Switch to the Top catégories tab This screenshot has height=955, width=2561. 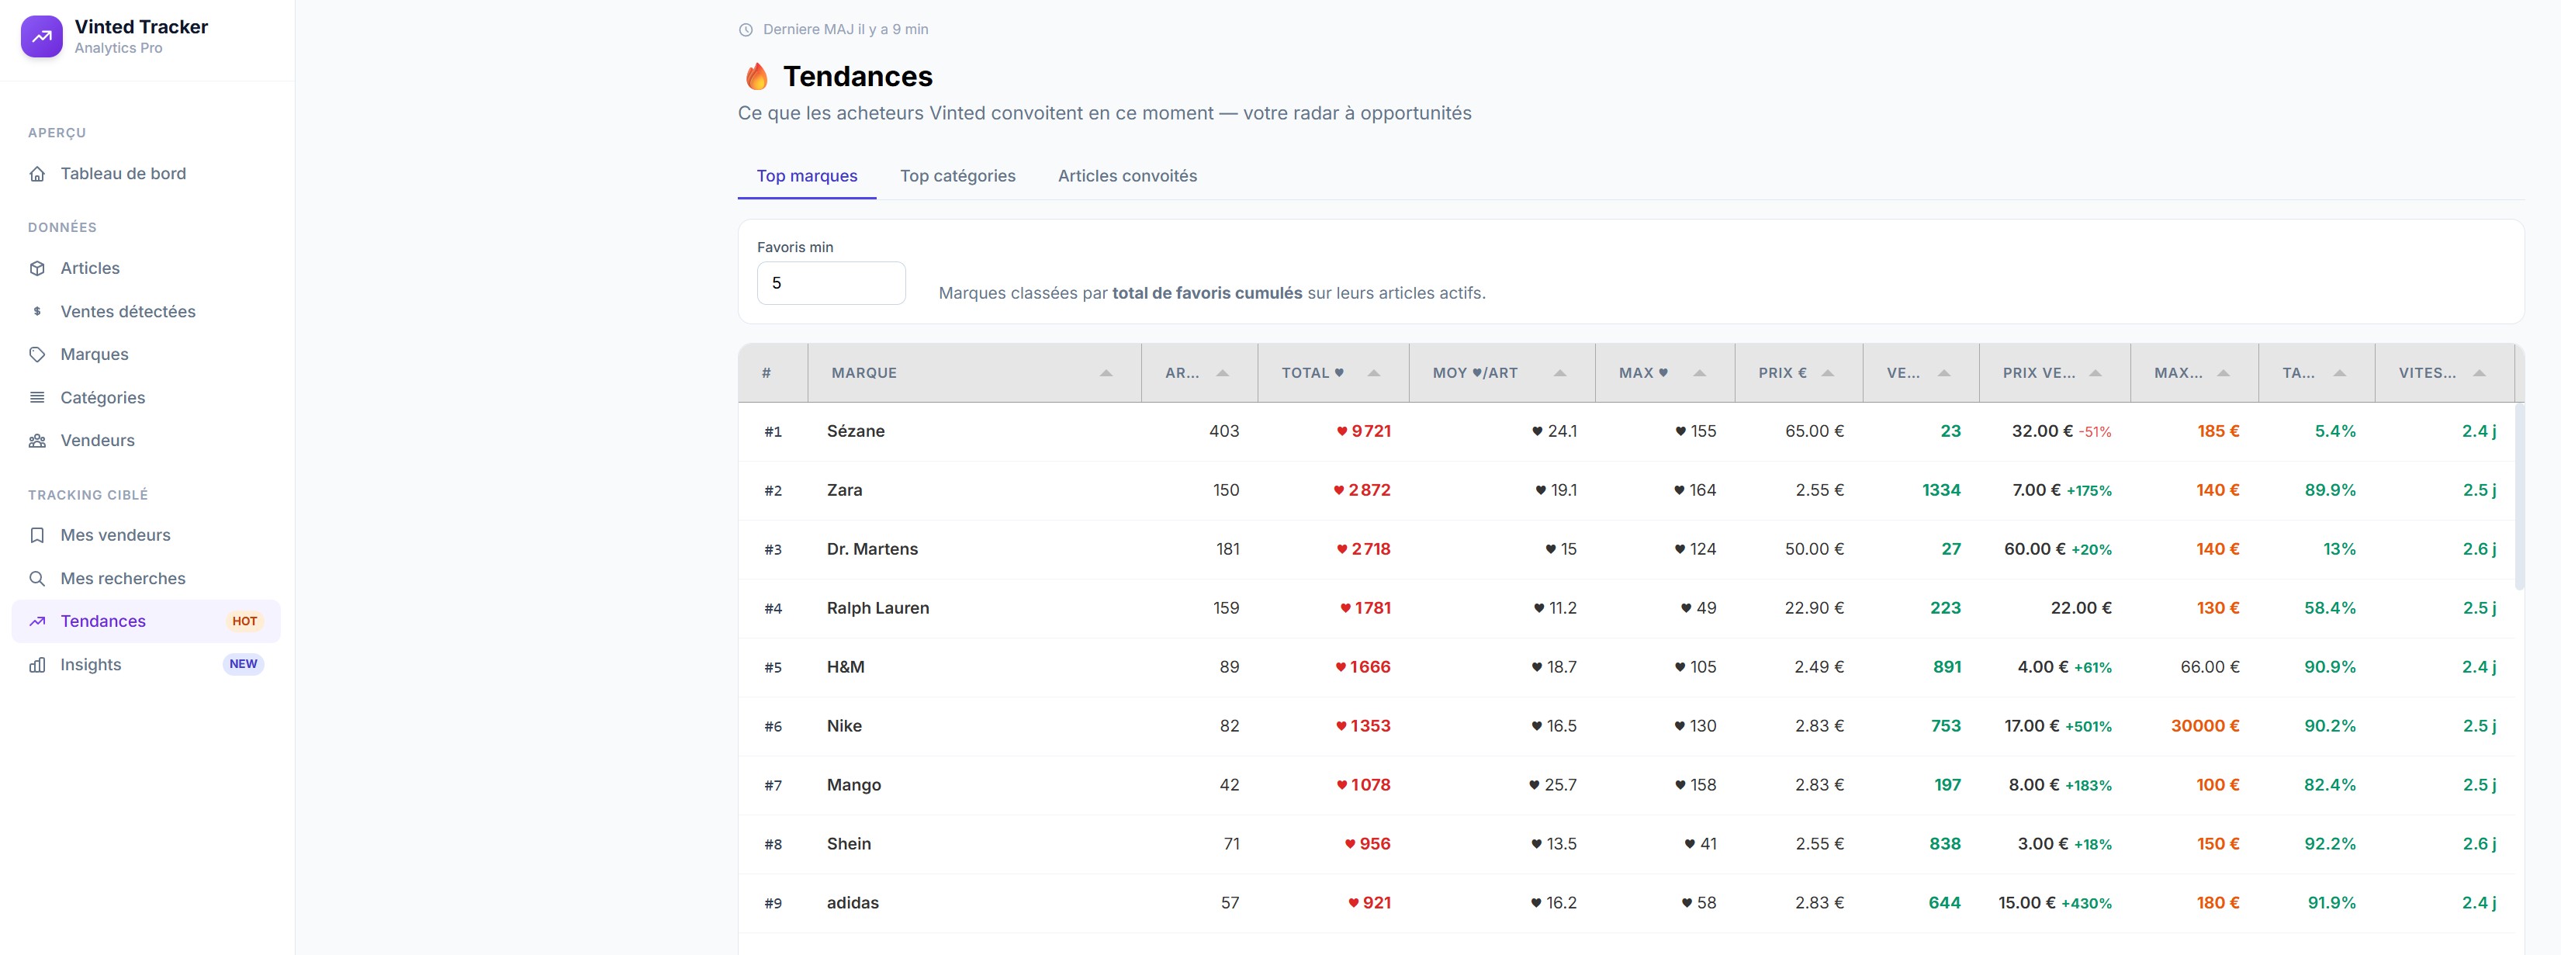point(957,176)
